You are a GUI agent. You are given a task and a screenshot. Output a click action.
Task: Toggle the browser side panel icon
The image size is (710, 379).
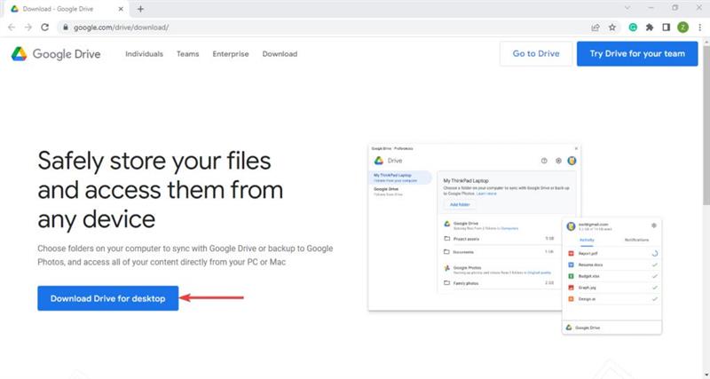tap(665, 28)
